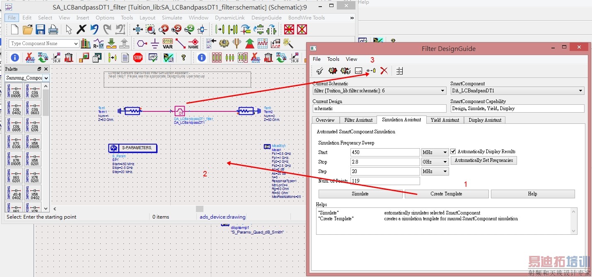592x277 pixels.
Task: Switch to the Overview tab
Action: click(325, 120)
